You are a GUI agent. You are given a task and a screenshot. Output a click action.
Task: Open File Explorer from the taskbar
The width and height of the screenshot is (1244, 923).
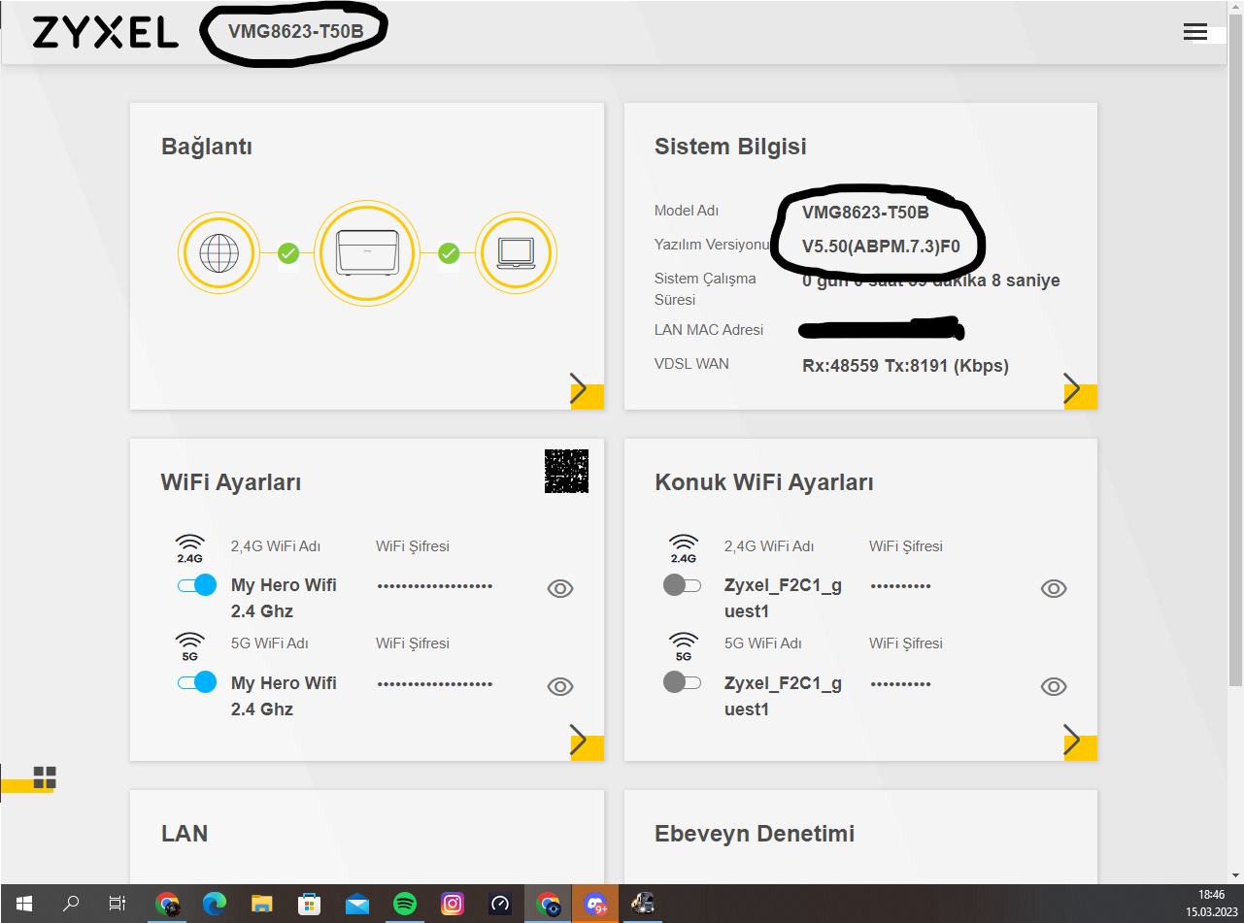262,904
